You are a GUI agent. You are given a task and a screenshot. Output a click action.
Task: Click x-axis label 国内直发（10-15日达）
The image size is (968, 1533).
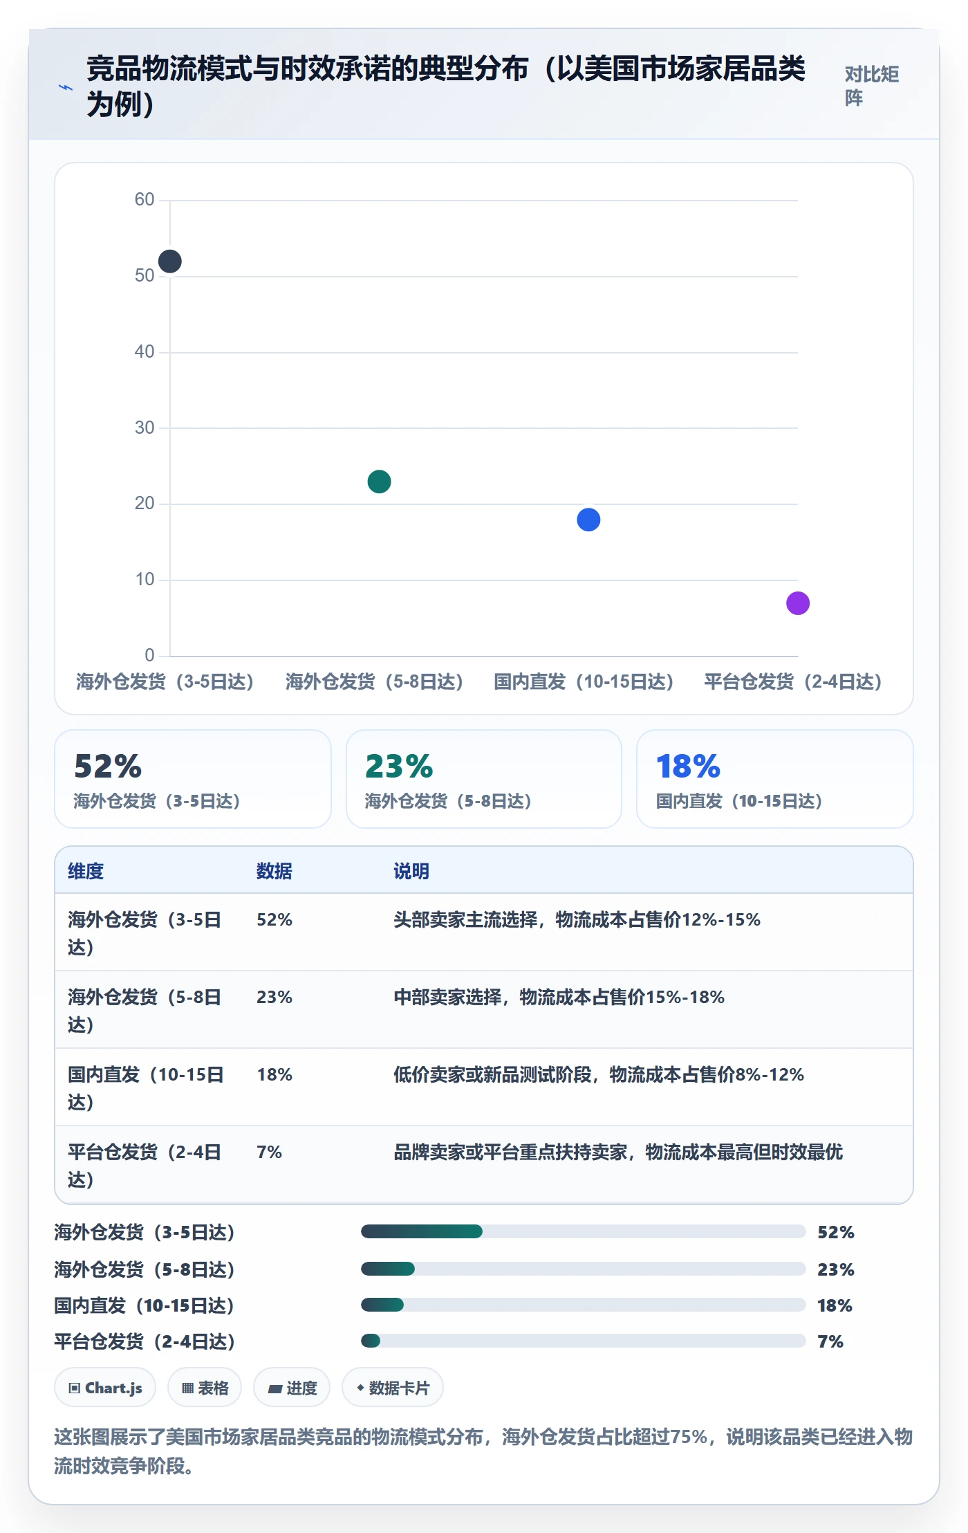[584, 682]
